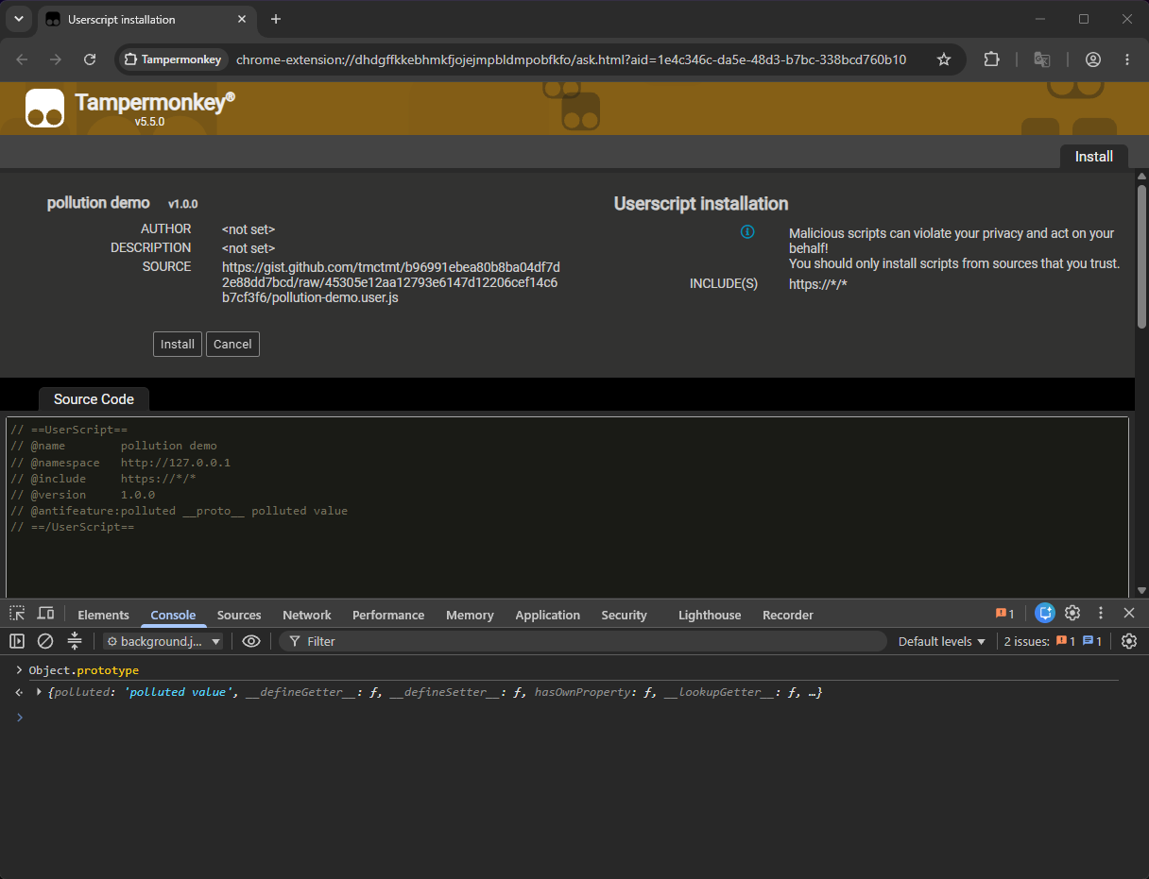Switch to the Performance panel
This screenshot has width=1149, height=879.
(388, 615)
